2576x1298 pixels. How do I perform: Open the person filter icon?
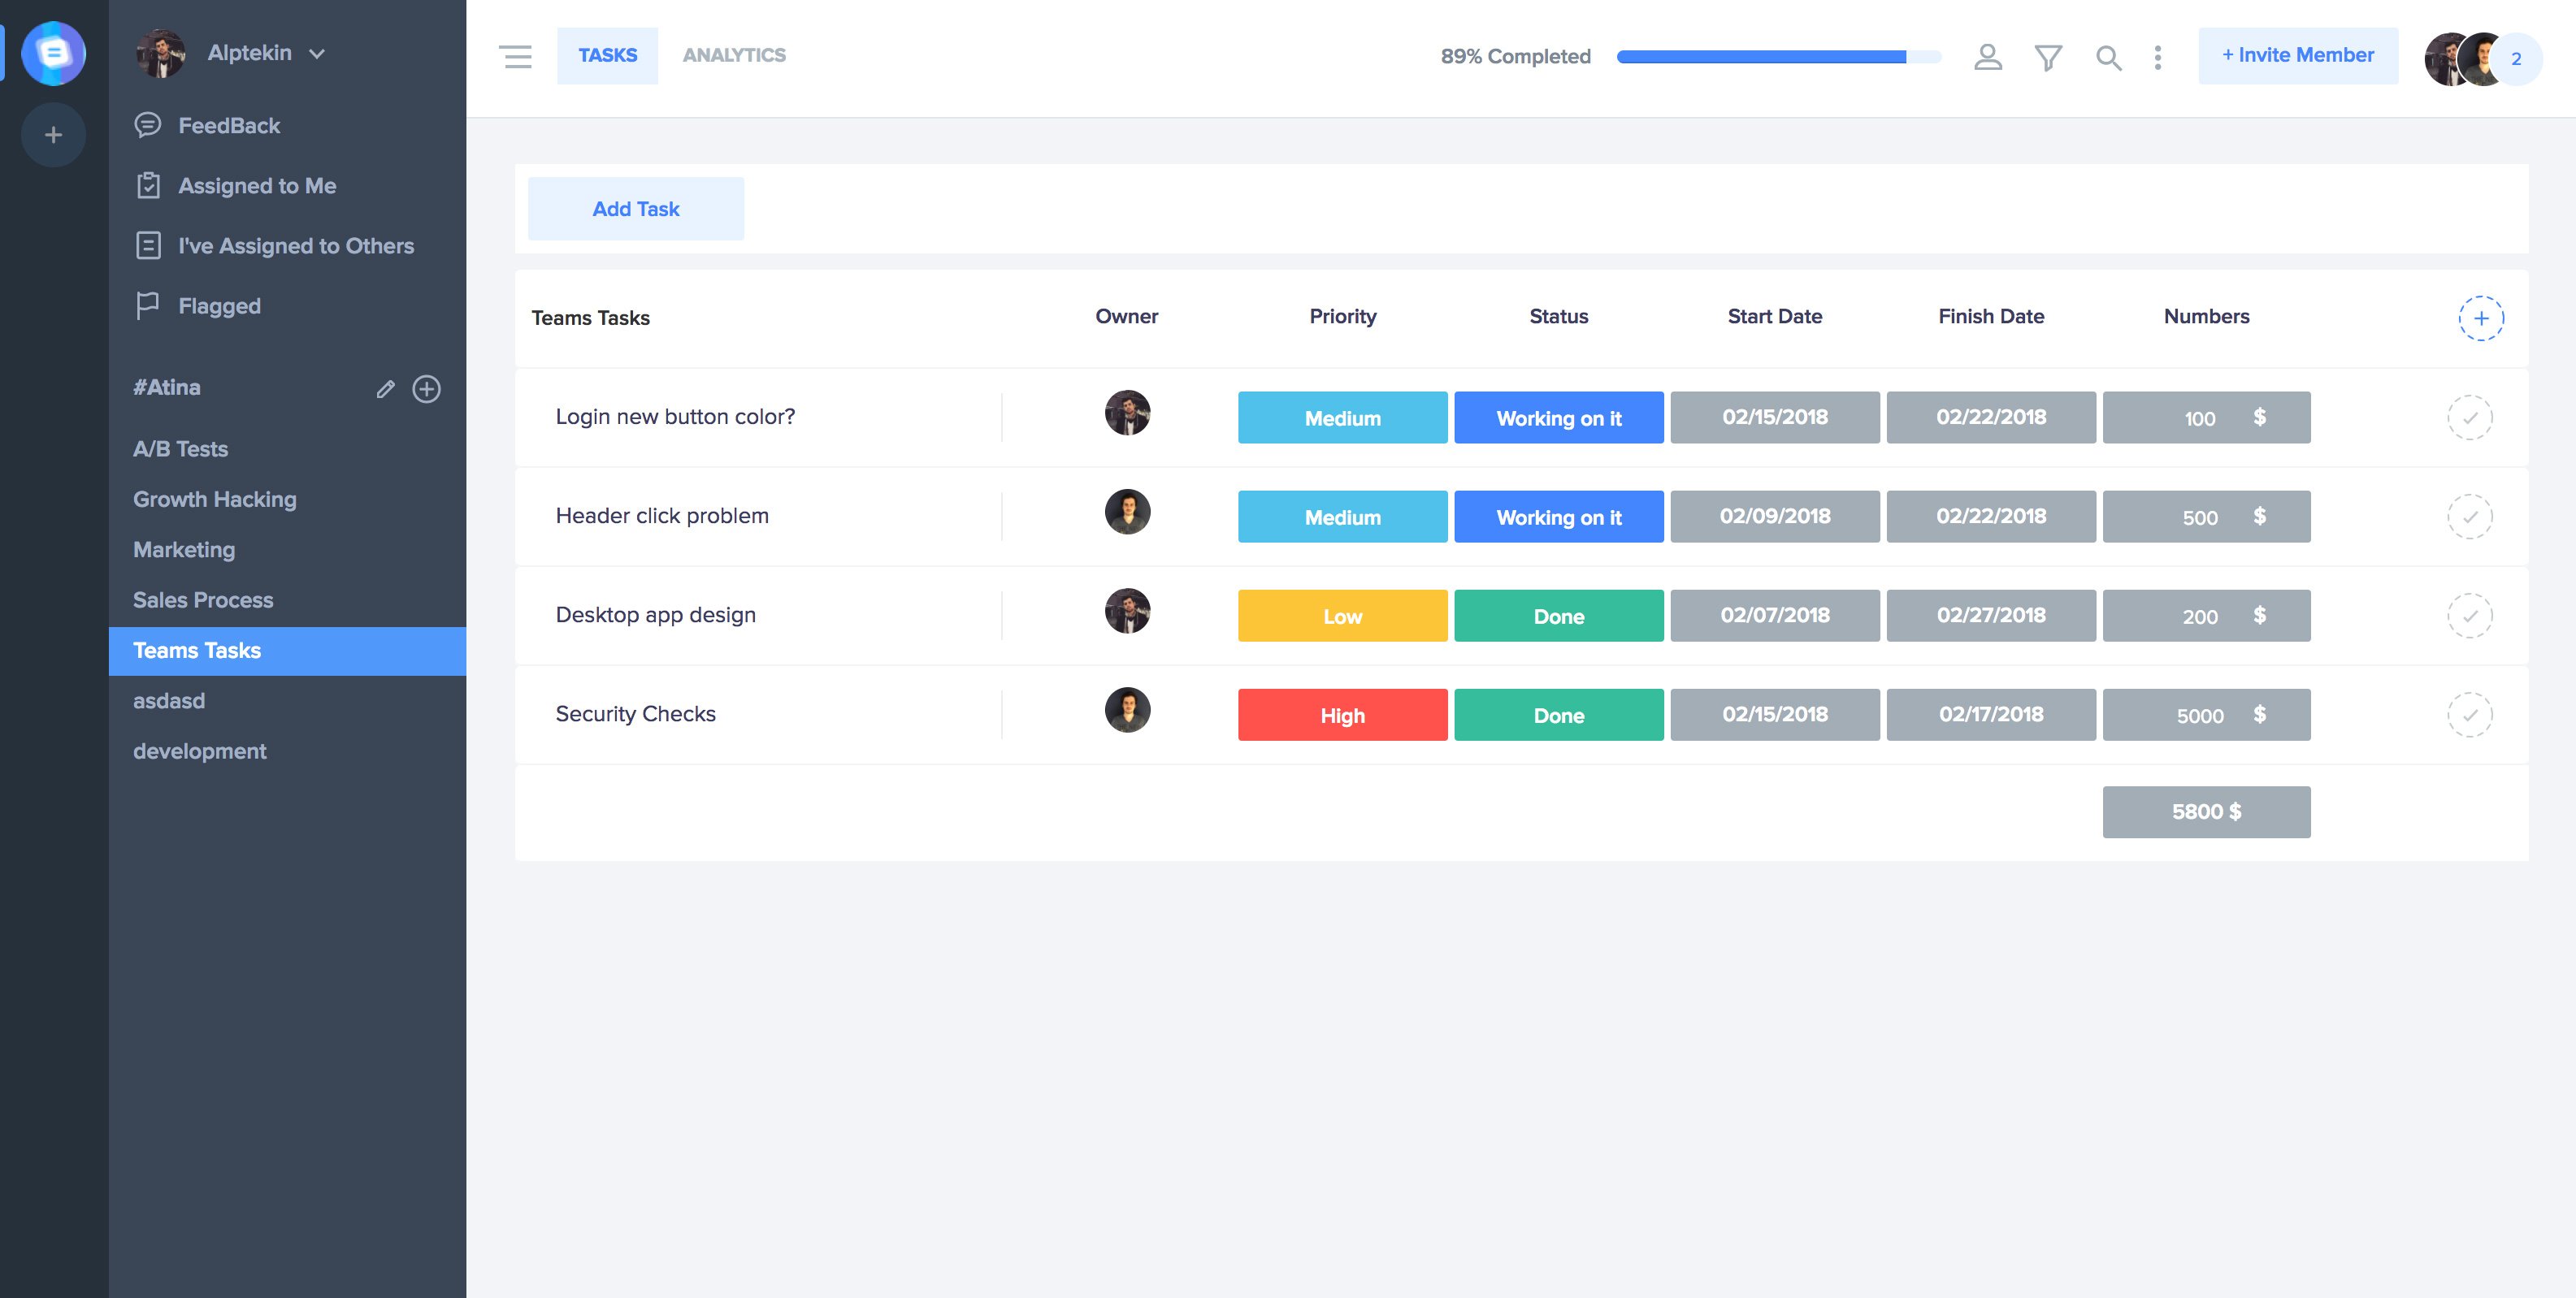[1988, 57]
